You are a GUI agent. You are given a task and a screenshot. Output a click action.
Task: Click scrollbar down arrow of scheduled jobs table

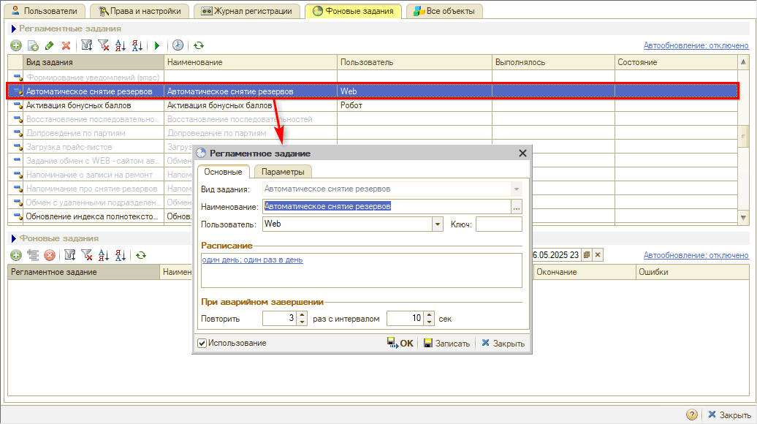pos(744,218)
